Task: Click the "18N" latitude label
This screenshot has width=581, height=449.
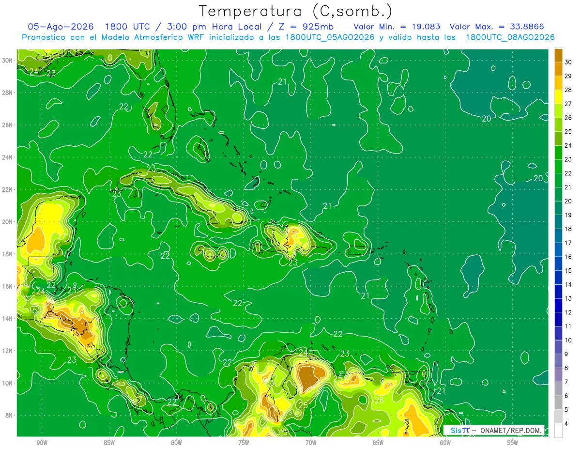Action: pos(7,254)
